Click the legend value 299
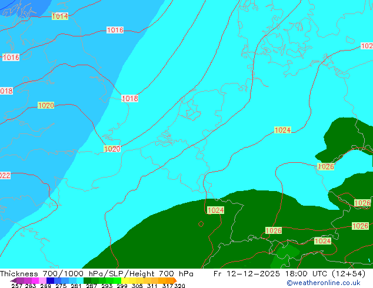 coord(122,286)
